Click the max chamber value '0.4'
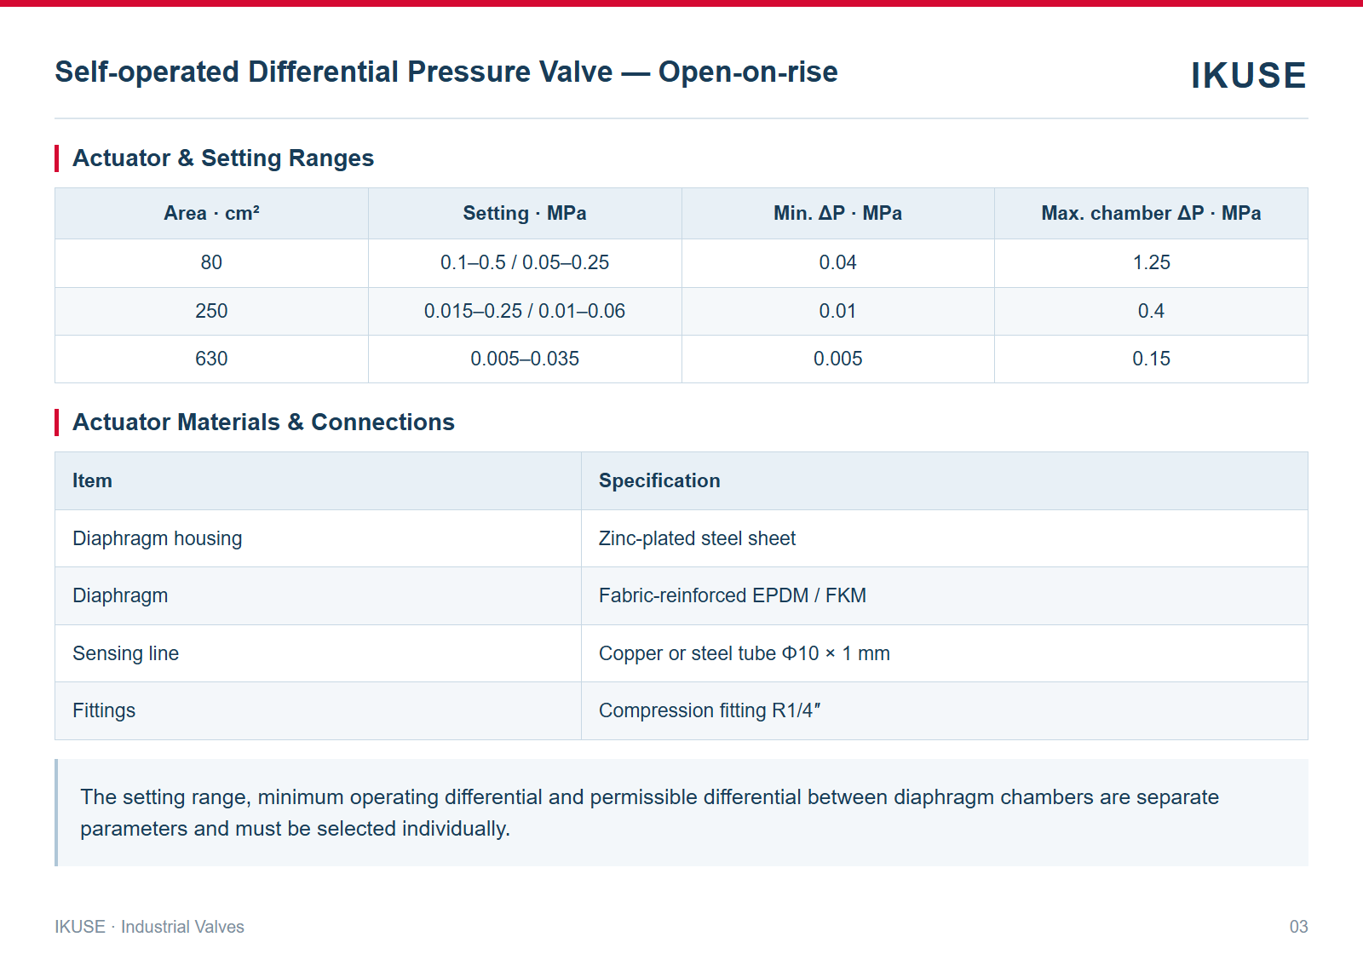 [1151, 311]
